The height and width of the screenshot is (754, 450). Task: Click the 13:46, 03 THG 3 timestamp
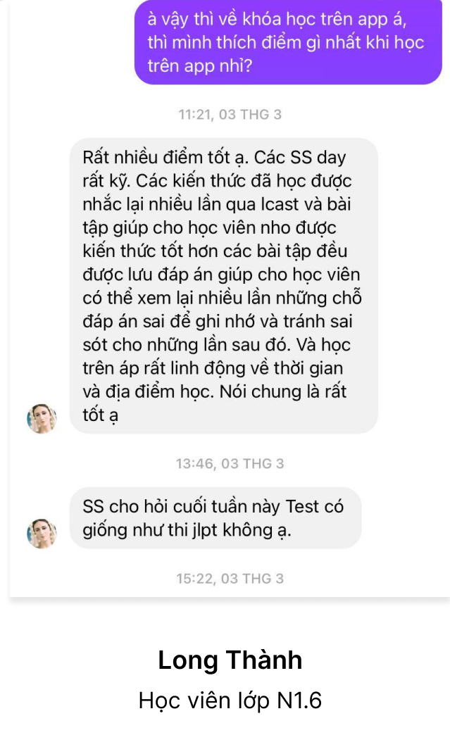tap(230, 463)
